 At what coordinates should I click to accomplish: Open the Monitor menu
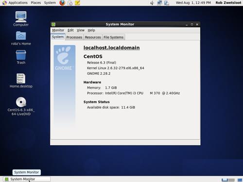(x=58, y=30)
